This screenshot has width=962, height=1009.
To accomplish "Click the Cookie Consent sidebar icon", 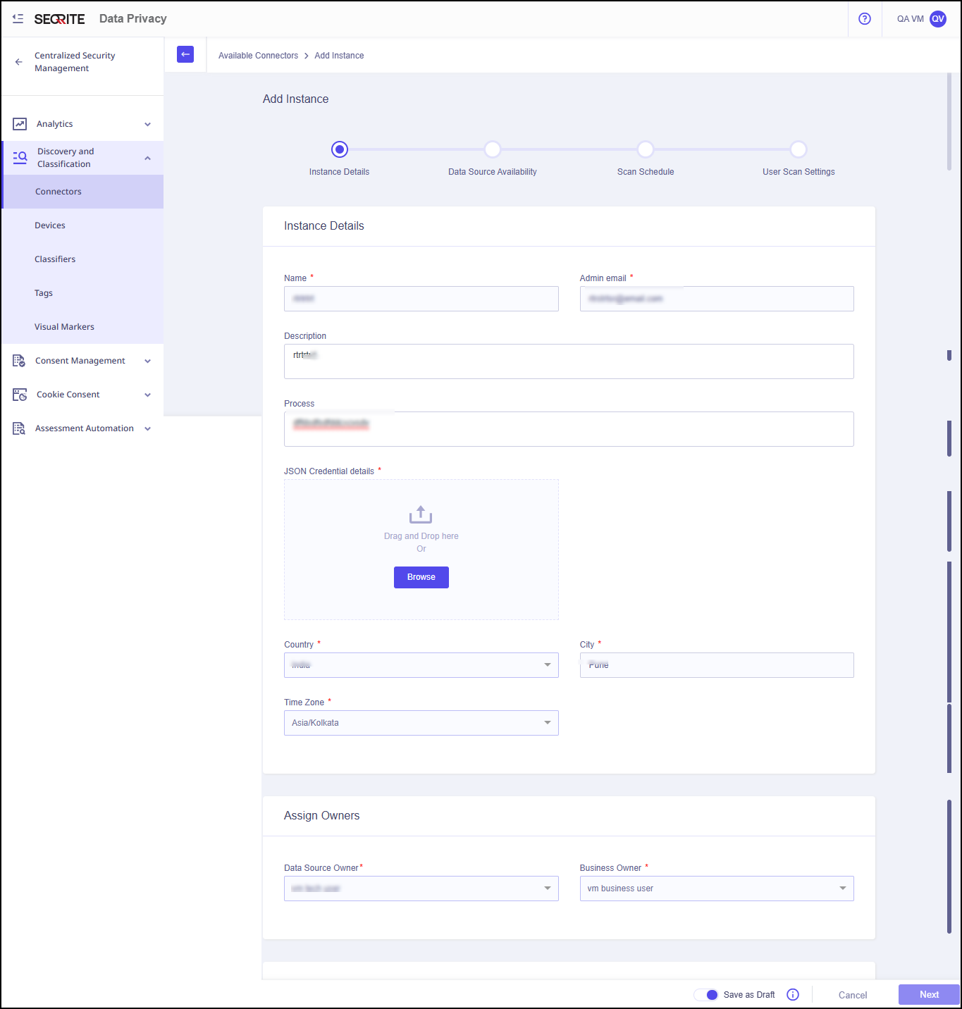I will [x=20, y=395].
